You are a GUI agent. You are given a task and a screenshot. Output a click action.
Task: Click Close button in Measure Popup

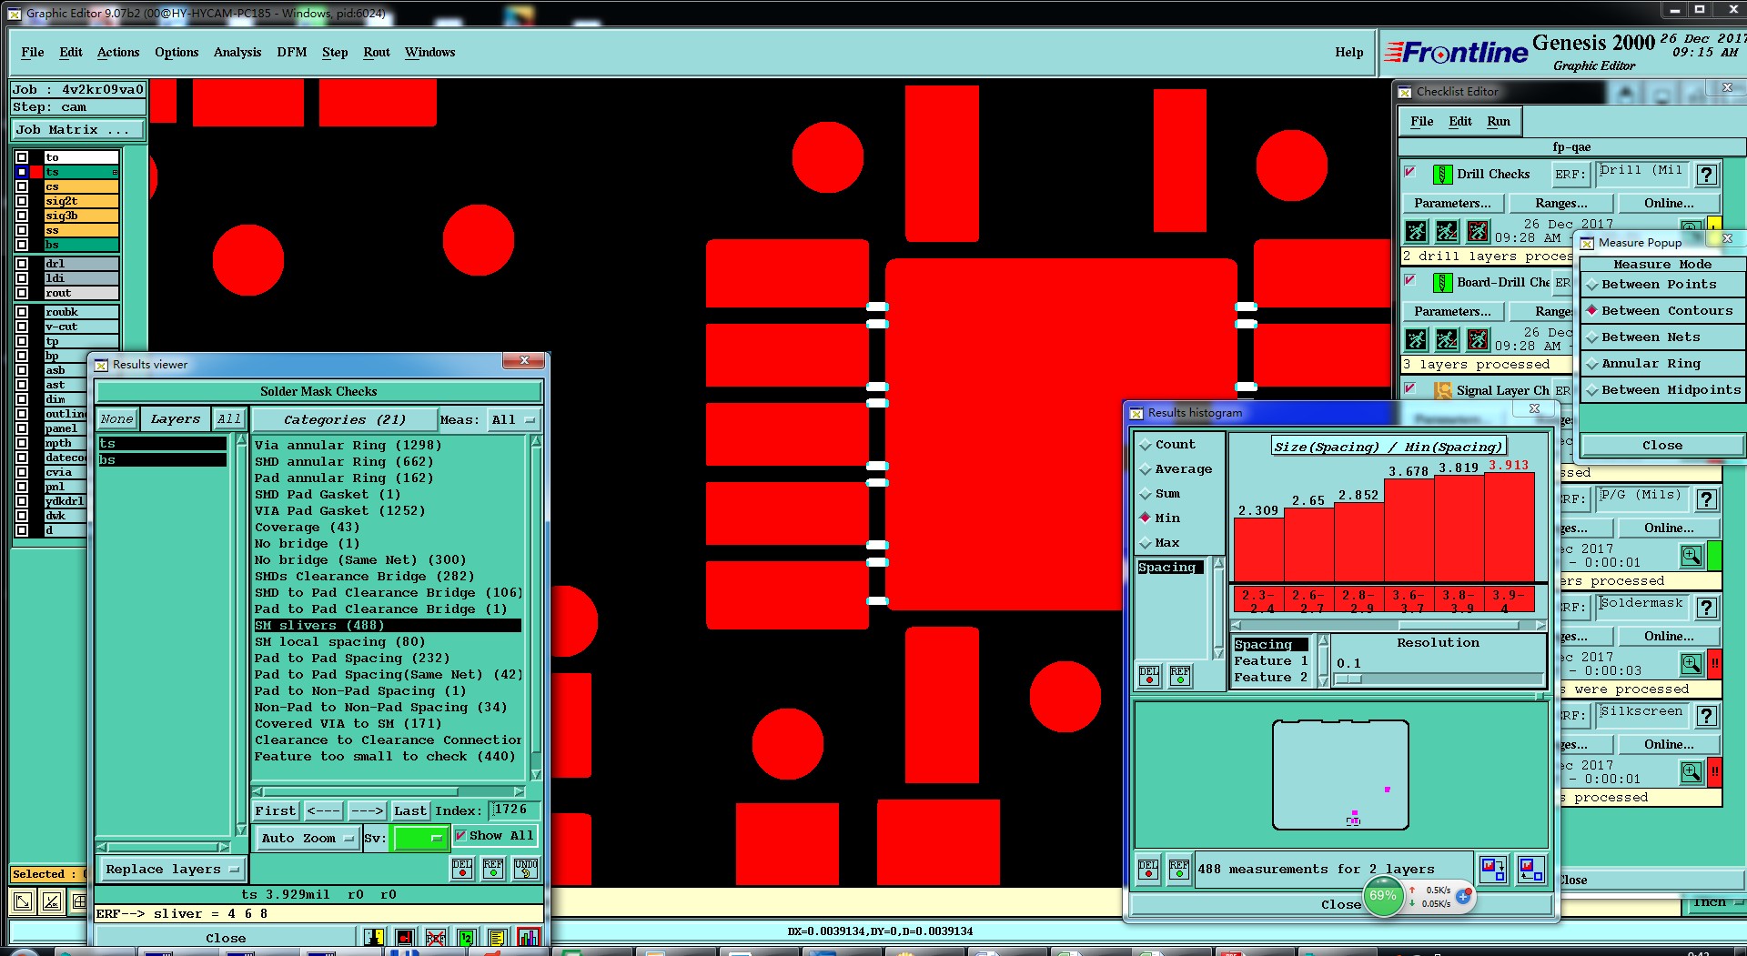1661,445
